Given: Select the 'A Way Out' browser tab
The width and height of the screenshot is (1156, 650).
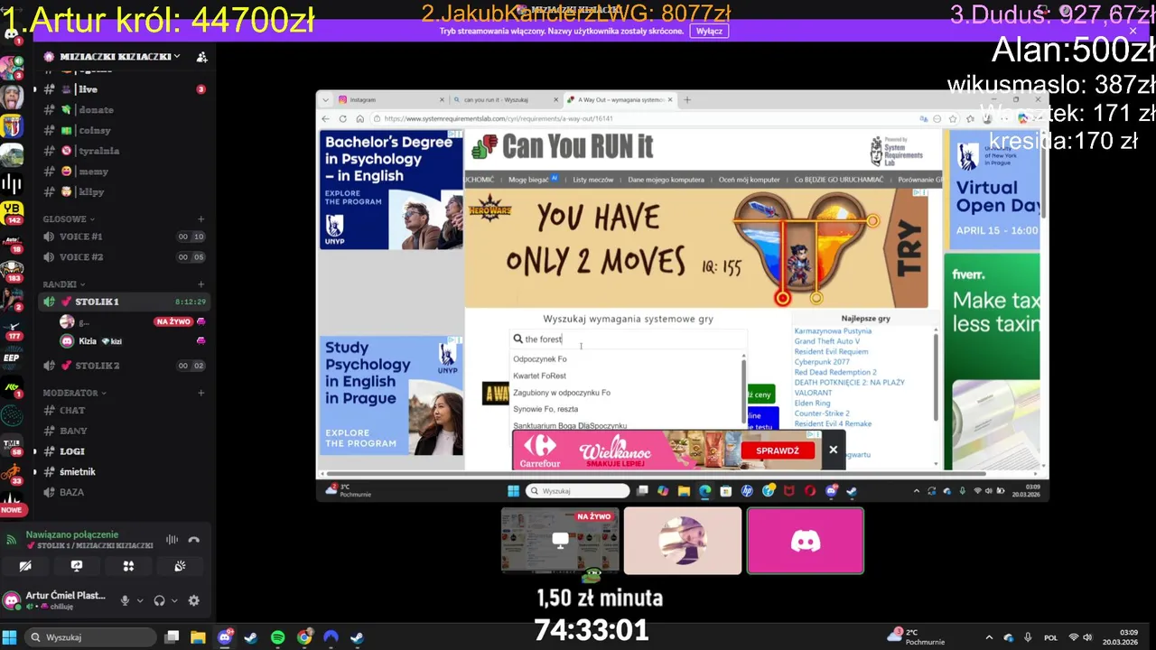Looking at the screenshot, I should (x=619, y=99).
